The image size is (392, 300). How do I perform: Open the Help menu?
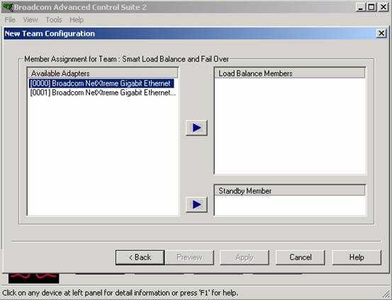point(77,20)
